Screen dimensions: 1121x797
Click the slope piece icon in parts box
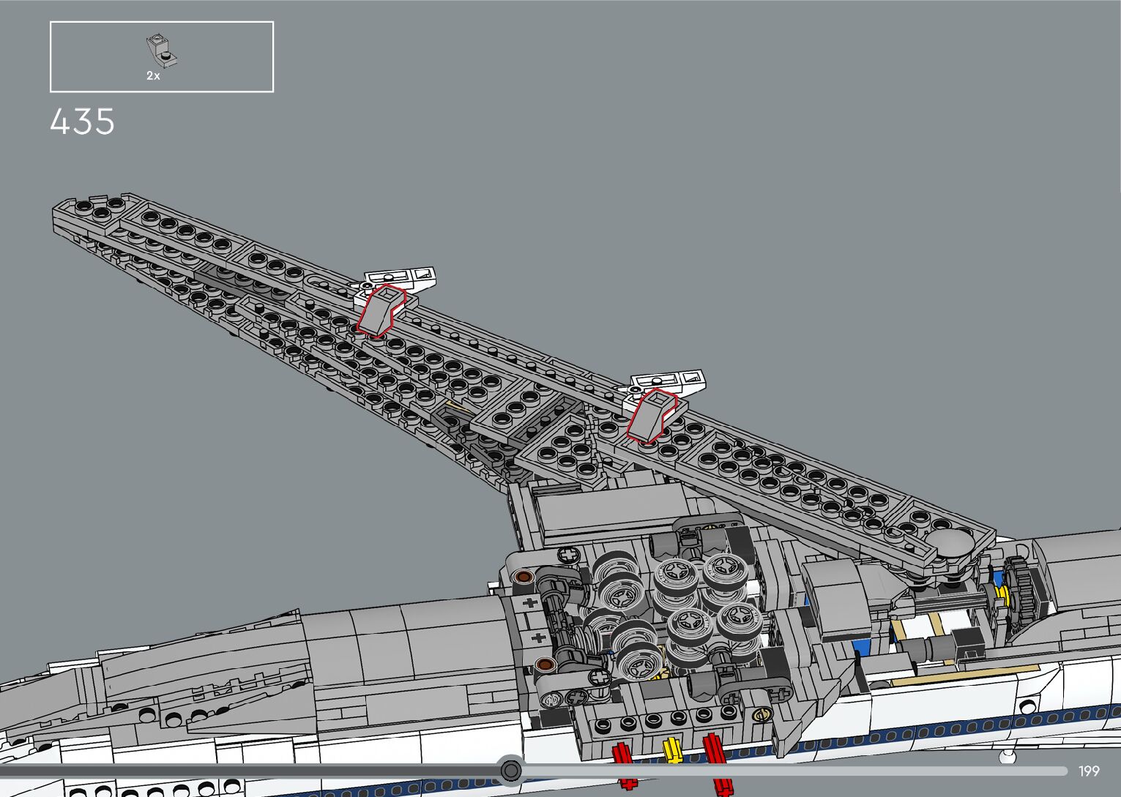162,50
